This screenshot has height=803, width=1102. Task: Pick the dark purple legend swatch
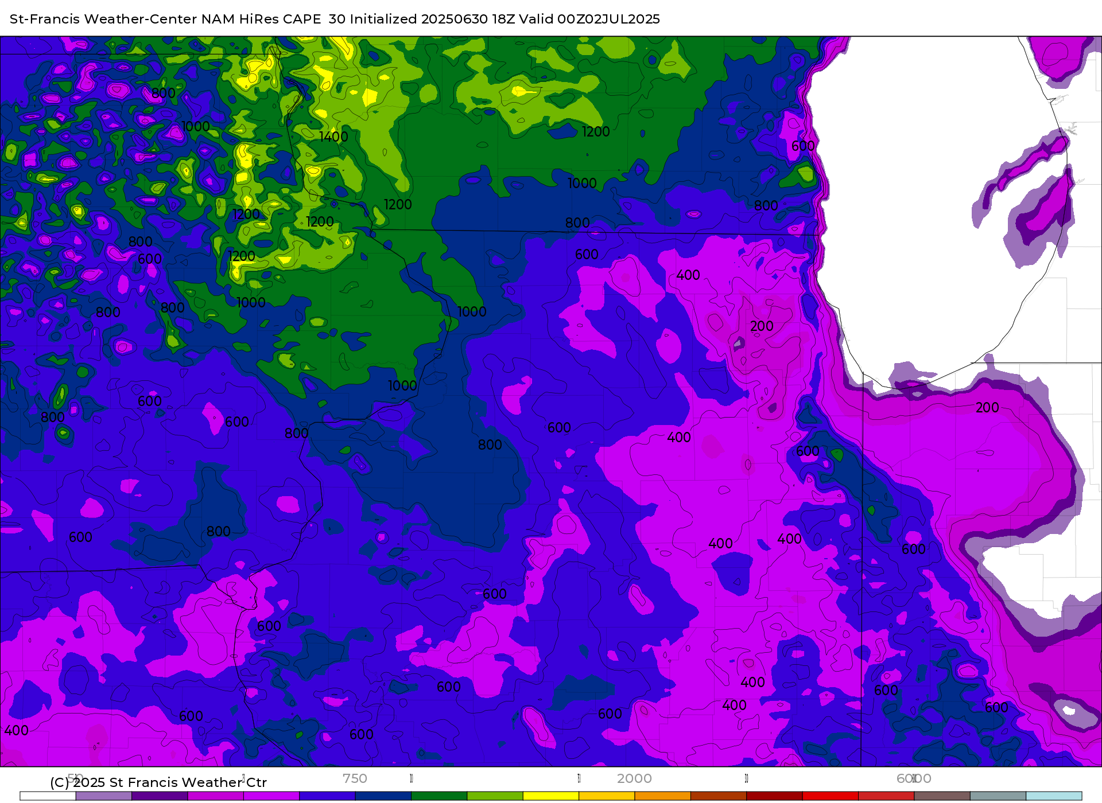click(160, 796)
